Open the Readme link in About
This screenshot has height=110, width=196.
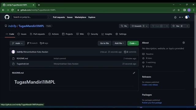click(x=148, y=54)
